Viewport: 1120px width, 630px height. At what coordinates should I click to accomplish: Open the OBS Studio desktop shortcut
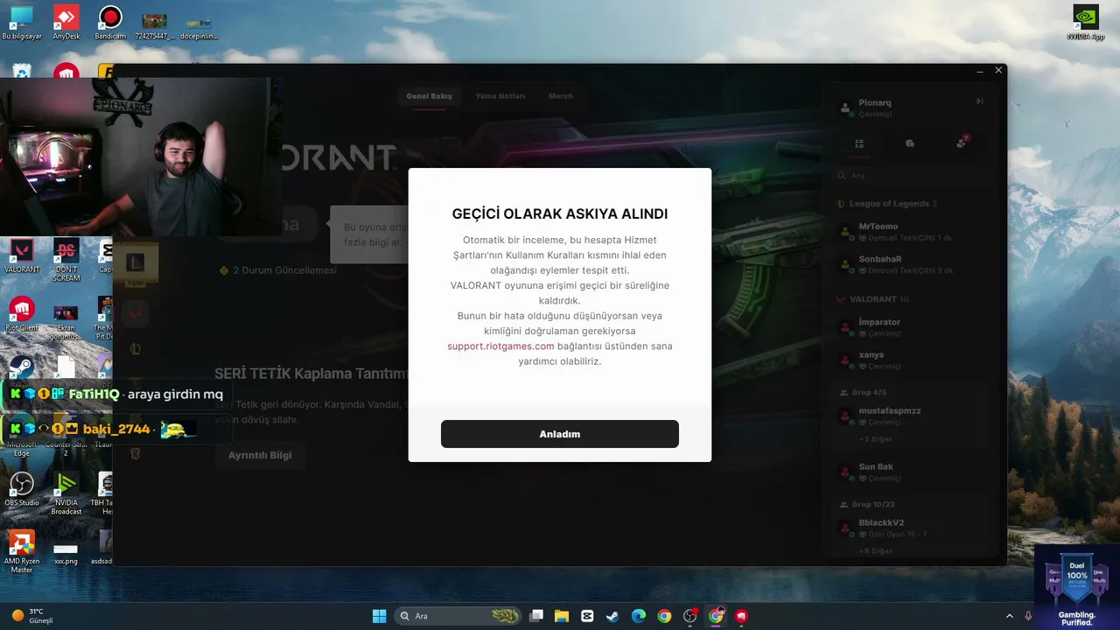coord(22,490)
